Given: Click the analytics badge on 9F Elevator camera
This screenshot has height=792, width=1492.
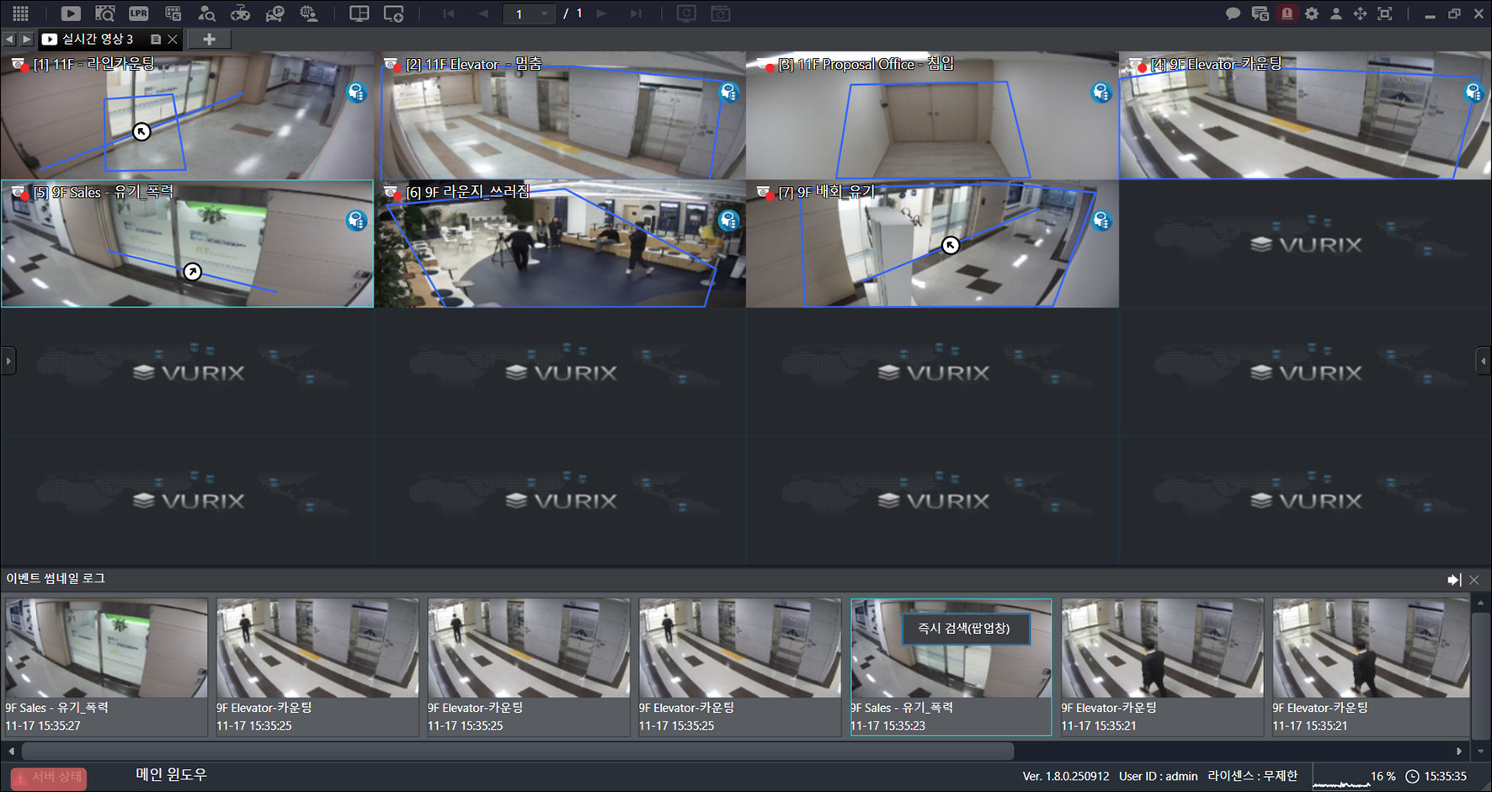Looking at the screenshot, I should pos(1473,92).
